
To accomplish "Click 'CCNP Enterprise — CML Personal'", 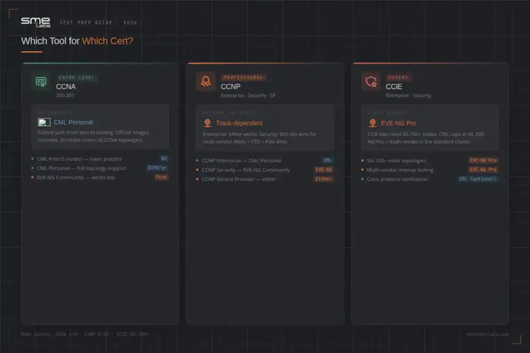I will pos(241,161).
